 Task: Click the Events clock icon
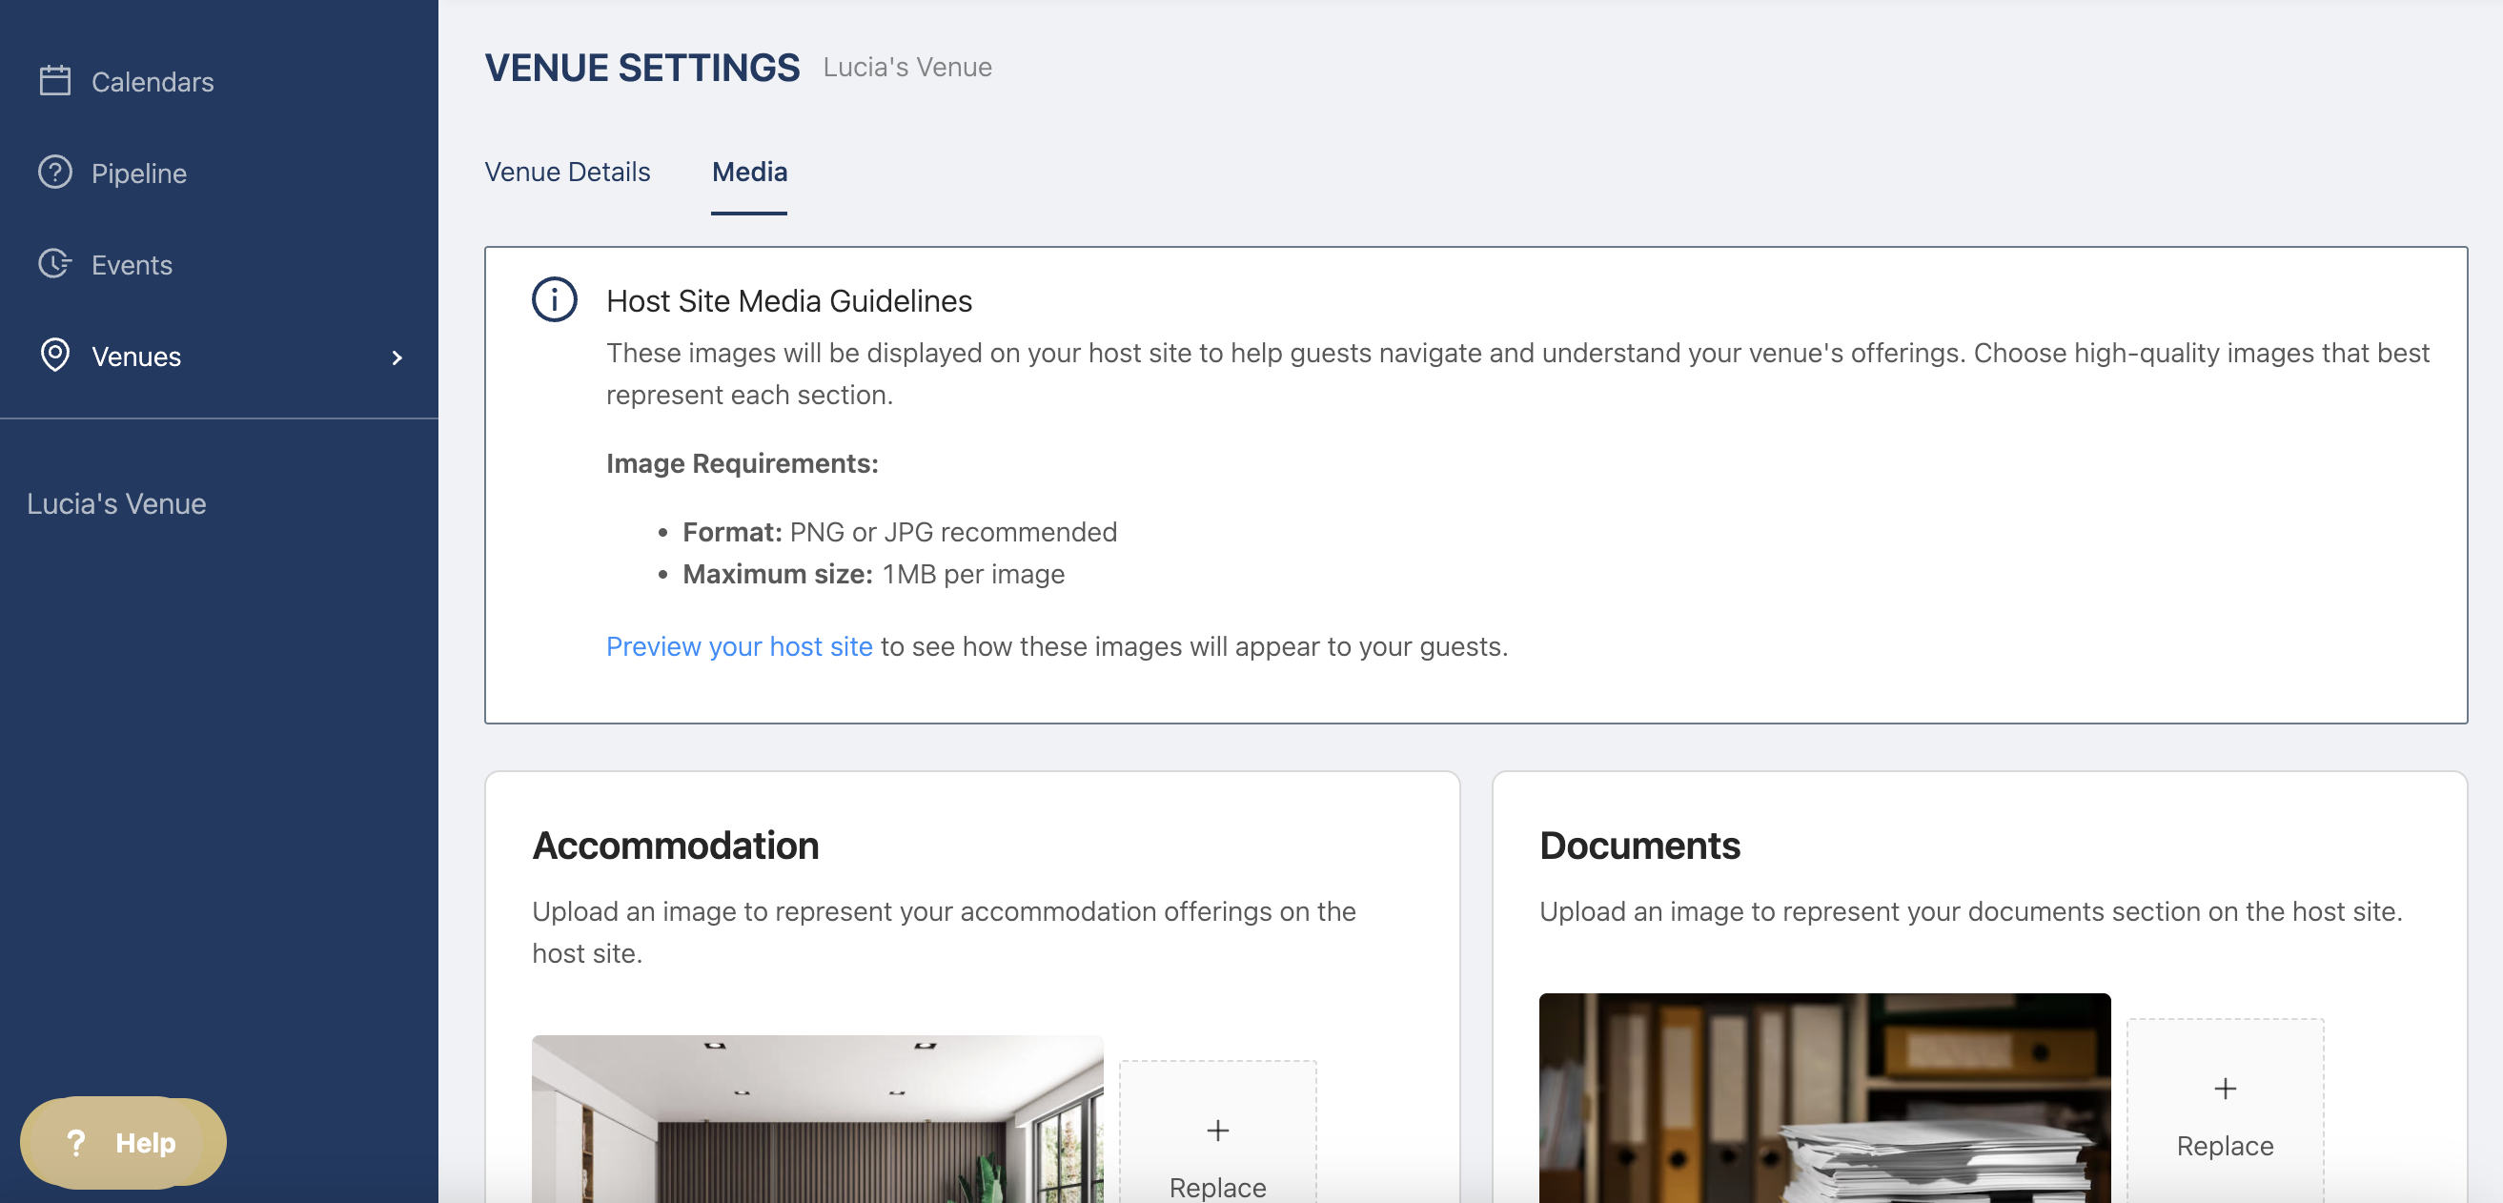tap(54, 263)
